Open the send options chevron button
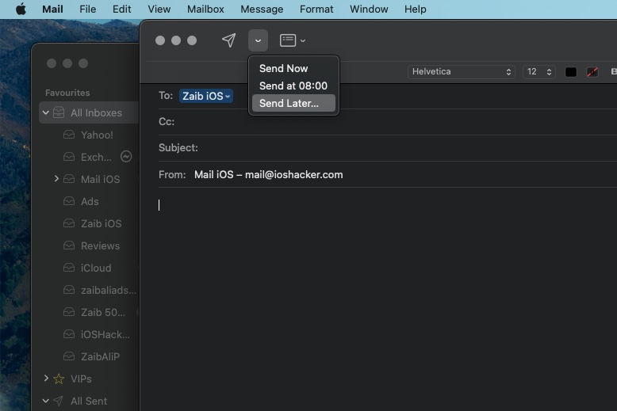Screen dimensions: 617x411 coord(258,40)
